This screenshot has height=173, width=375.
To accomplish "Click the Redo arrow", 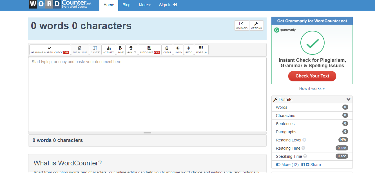I will pos(189,50).
